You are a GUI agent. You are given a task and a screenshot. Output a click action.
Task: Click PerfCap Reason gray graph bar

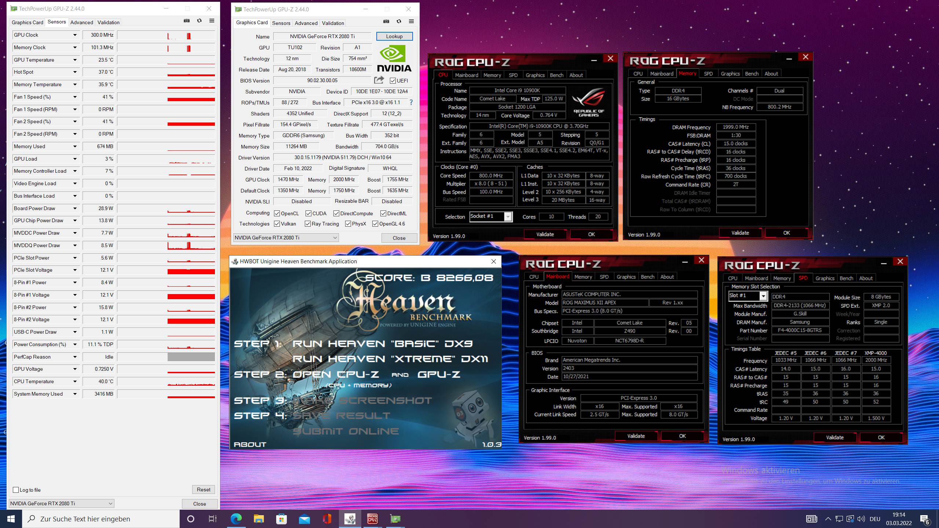[x=191, y=357]
